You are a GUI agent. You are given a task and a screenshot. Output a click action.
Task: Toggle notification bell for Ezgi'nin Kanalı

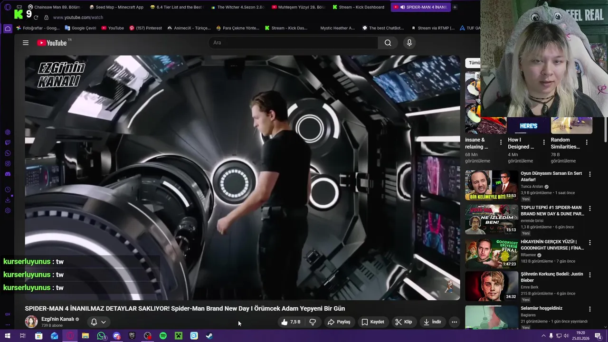(x=94, y=322)
